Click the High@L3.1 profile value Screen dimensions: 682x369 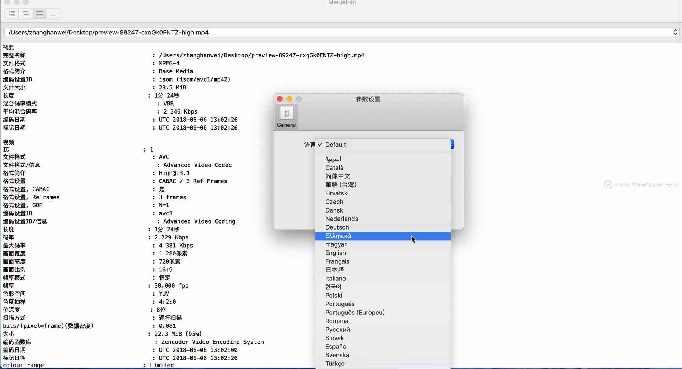174,173
